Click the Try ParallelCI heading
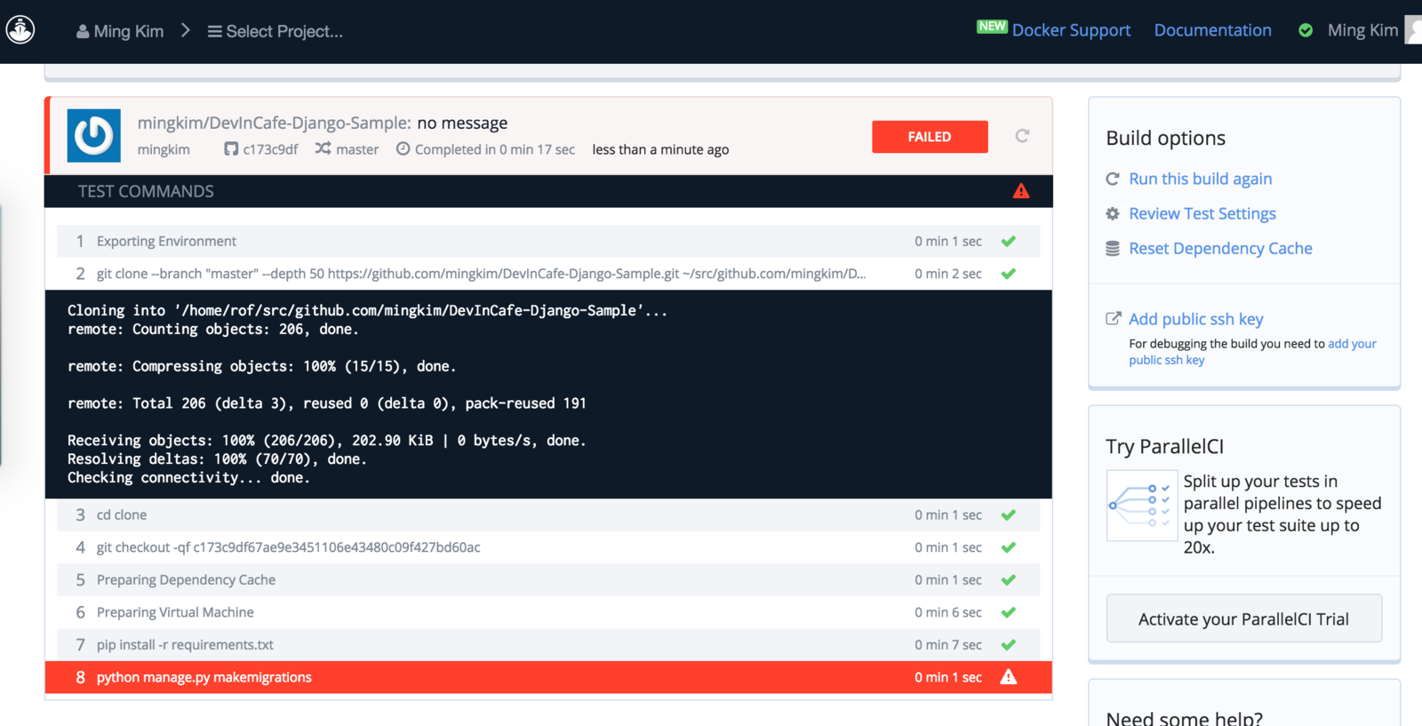Screen dimensions: 1422x726 pos(1164,446)
